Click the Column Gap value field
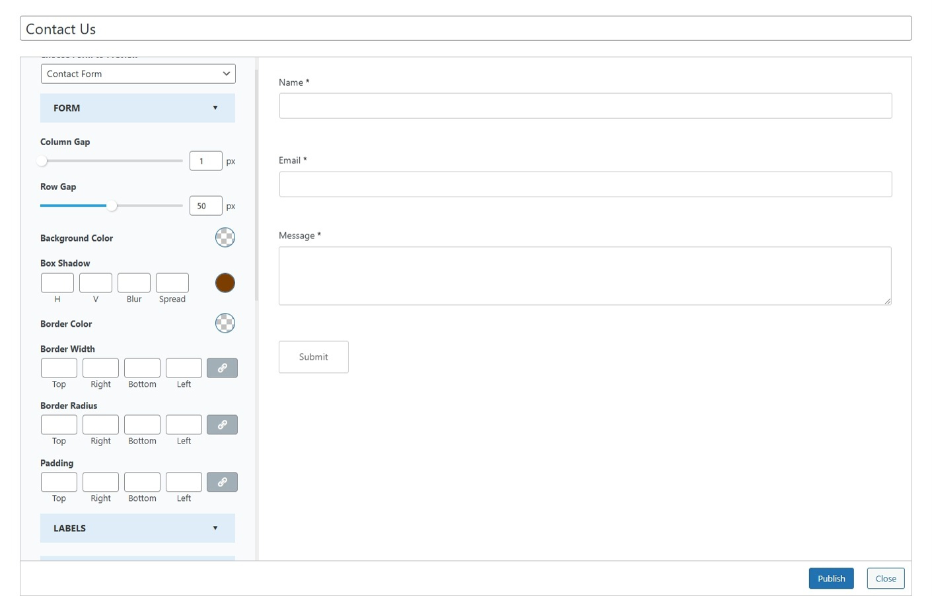This screenshot has width=932, height=596. (206, 161)
